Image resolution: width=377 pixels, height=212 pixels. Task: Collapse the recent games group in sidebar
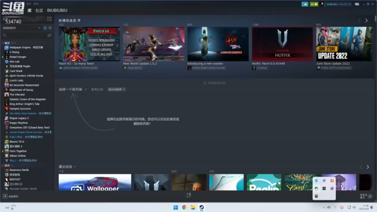pyautogui.click(x=3, y=43)
